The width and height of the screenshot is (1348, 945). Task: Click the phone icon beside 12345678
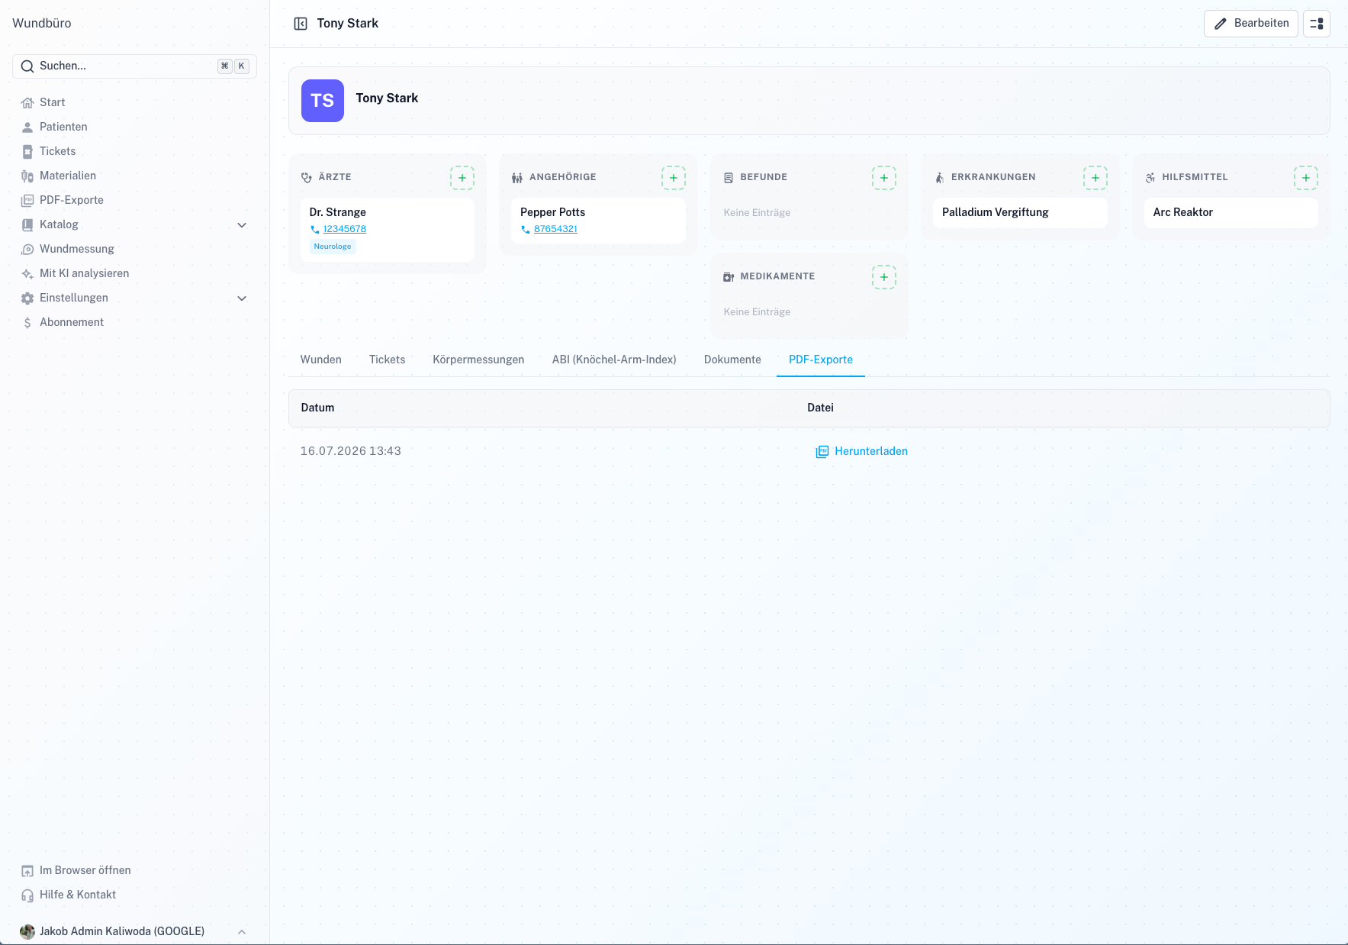(x=315, y=229)
